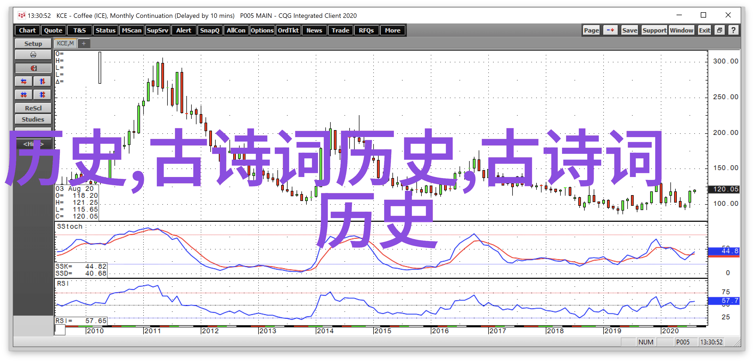This screenshot has height=362, width=754.
Task: Click the SStoch study label
Action: (70, 226)
